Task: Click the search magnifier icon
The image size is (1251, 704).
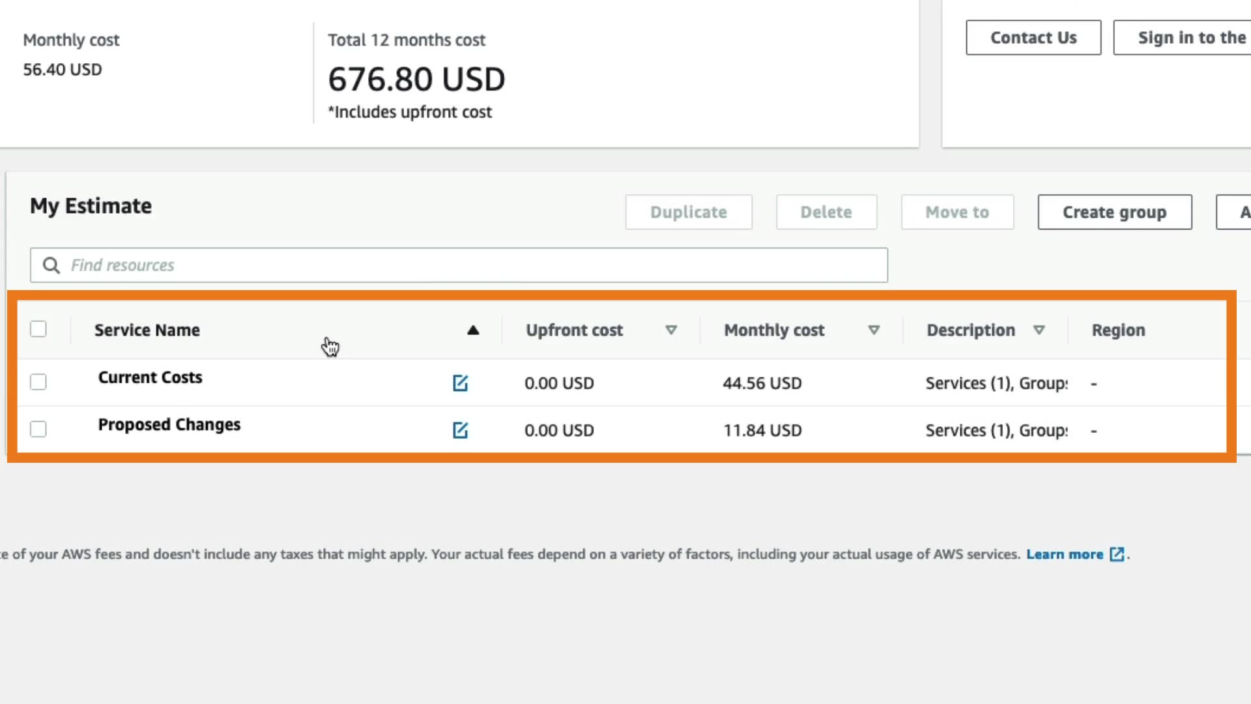Action: click(x=51, y=265)
